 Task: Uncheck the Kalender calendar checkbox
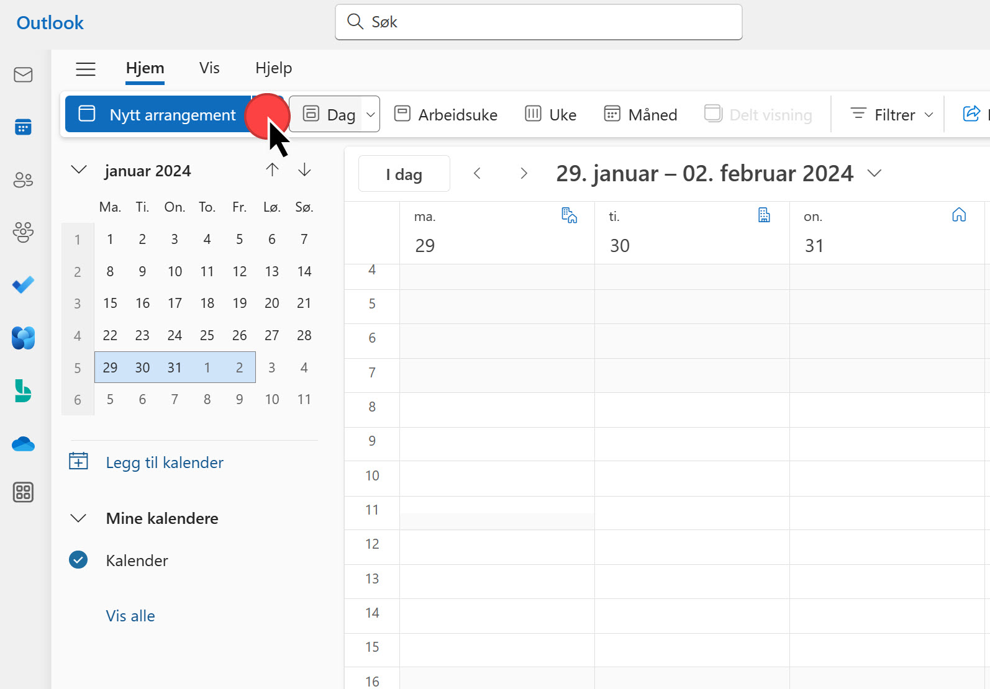(78, 560)
